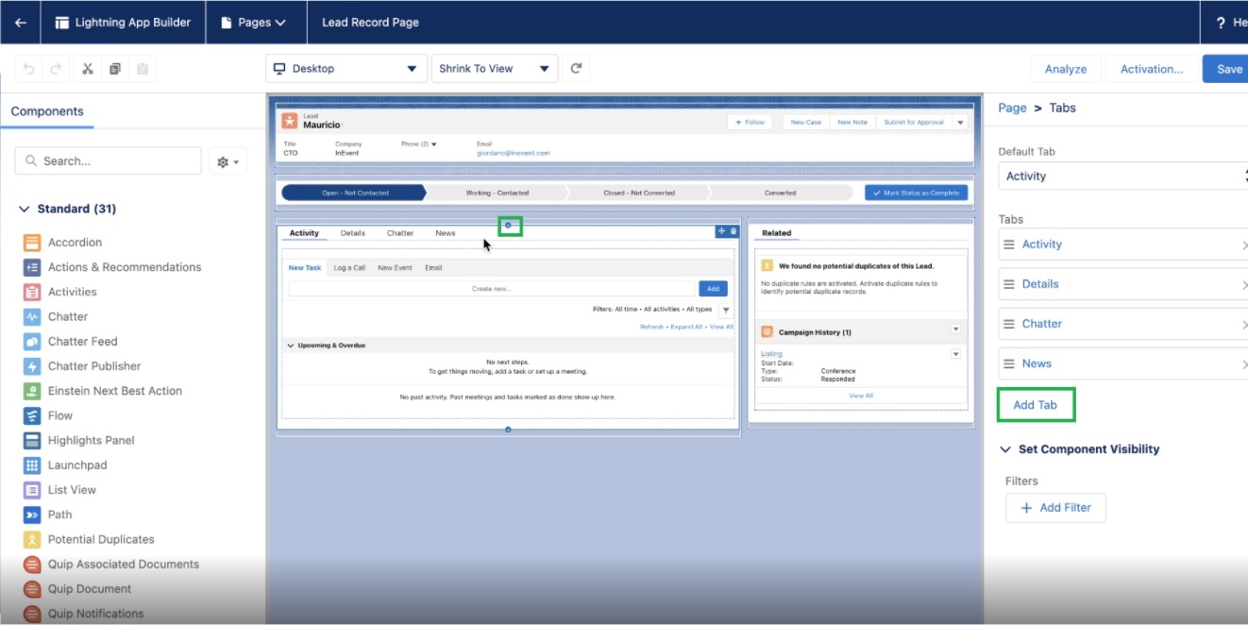Click the undo icon
The width and height of the screenshot is (1248, 625).
[28, 69]
